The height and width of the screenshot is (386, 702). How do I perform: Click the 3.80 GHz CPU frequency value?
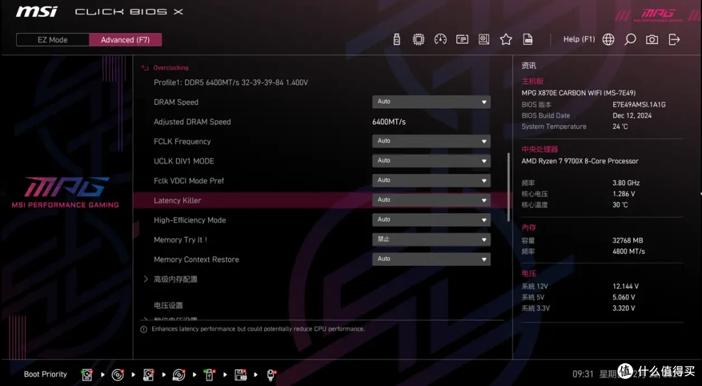[626, 183]
